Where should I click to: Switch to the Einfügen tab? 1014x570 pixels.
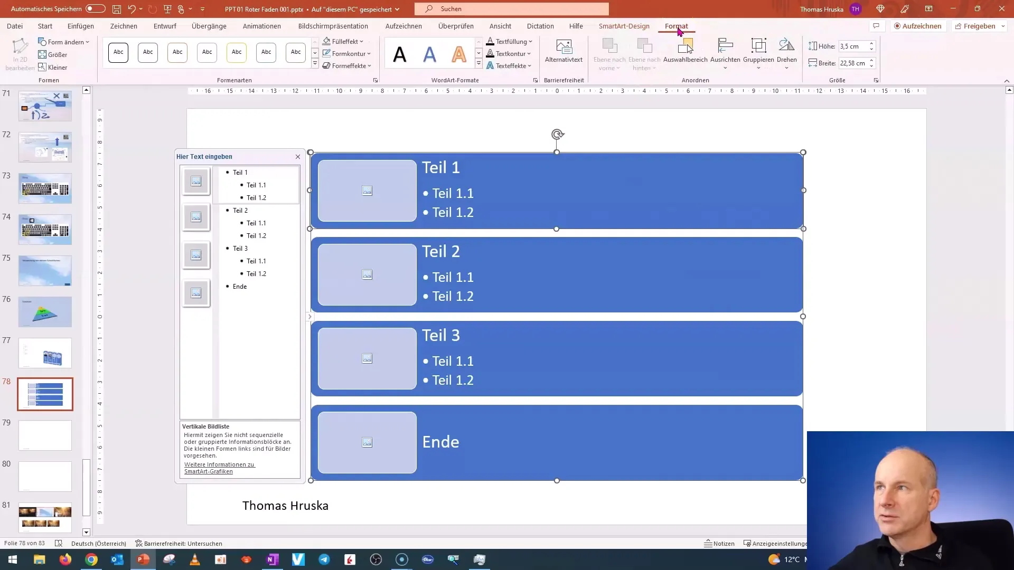click(x=81, y=26)
